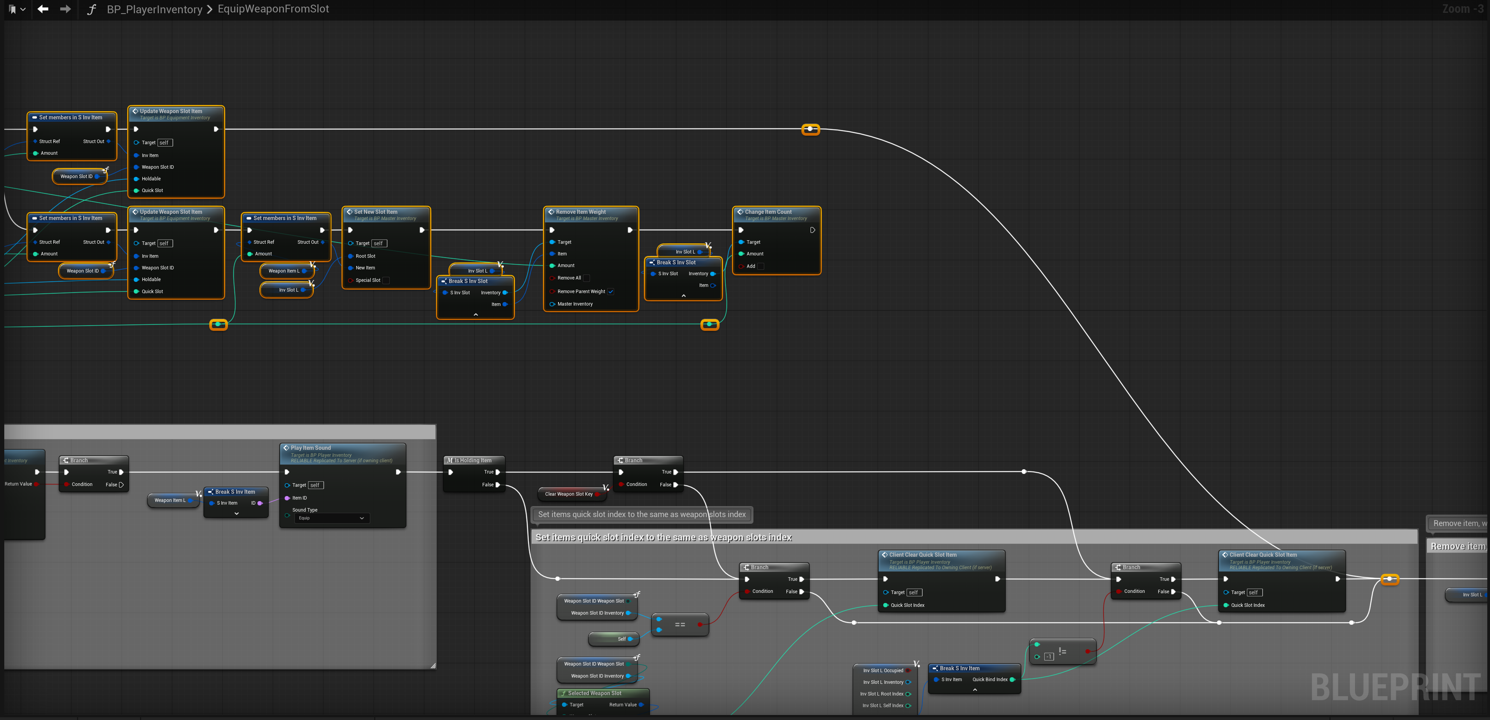Click the Play Item Sound node icon
Image resolution: width=1490 pixels, height=720 pixels.
coord(286,447)
